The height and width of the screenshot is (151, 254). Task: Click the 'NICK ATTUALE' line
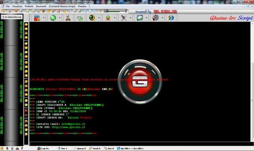coord(64,108)
